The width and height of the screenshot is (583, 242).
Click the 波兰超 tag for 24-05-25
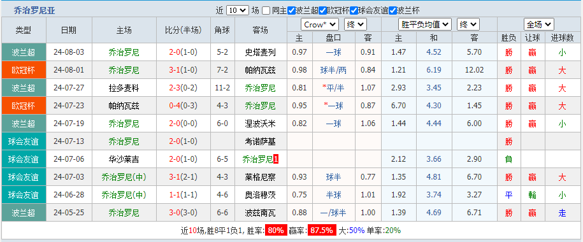click(24, 213)
